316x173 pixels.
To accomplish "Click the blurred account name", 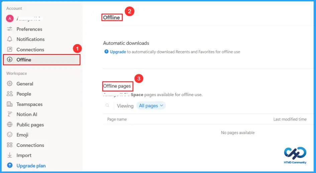I will tap(28, 19).
